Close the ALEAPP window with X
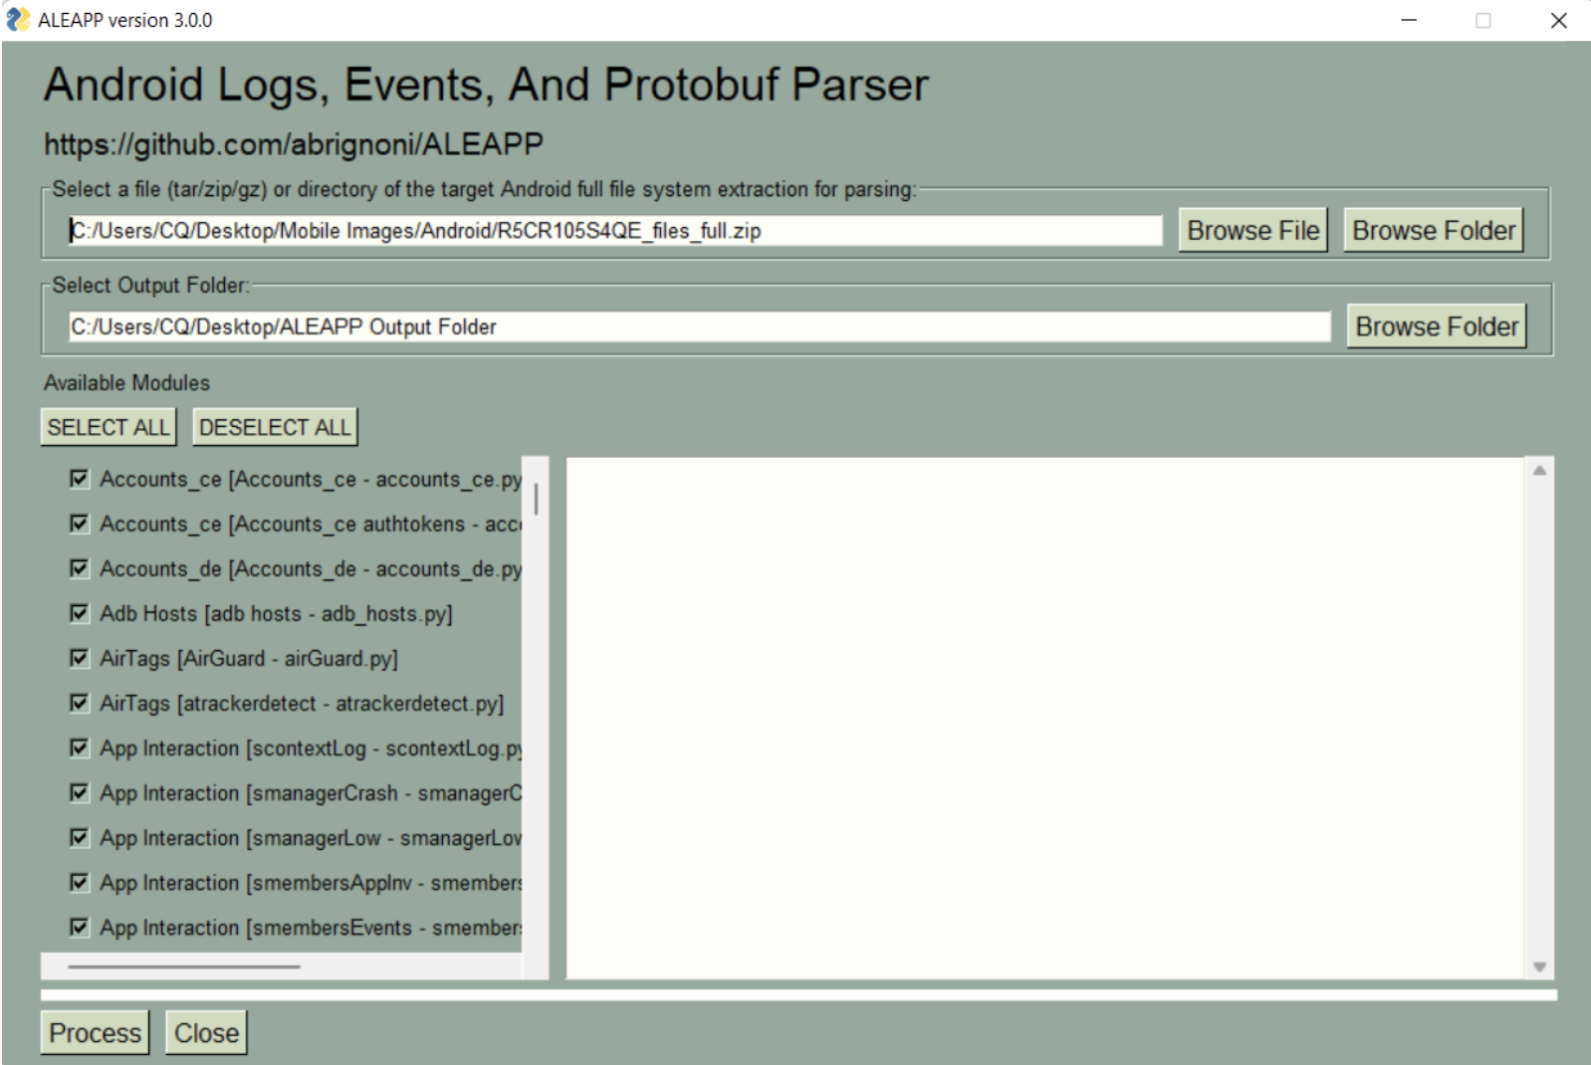 click(1559, 20)
